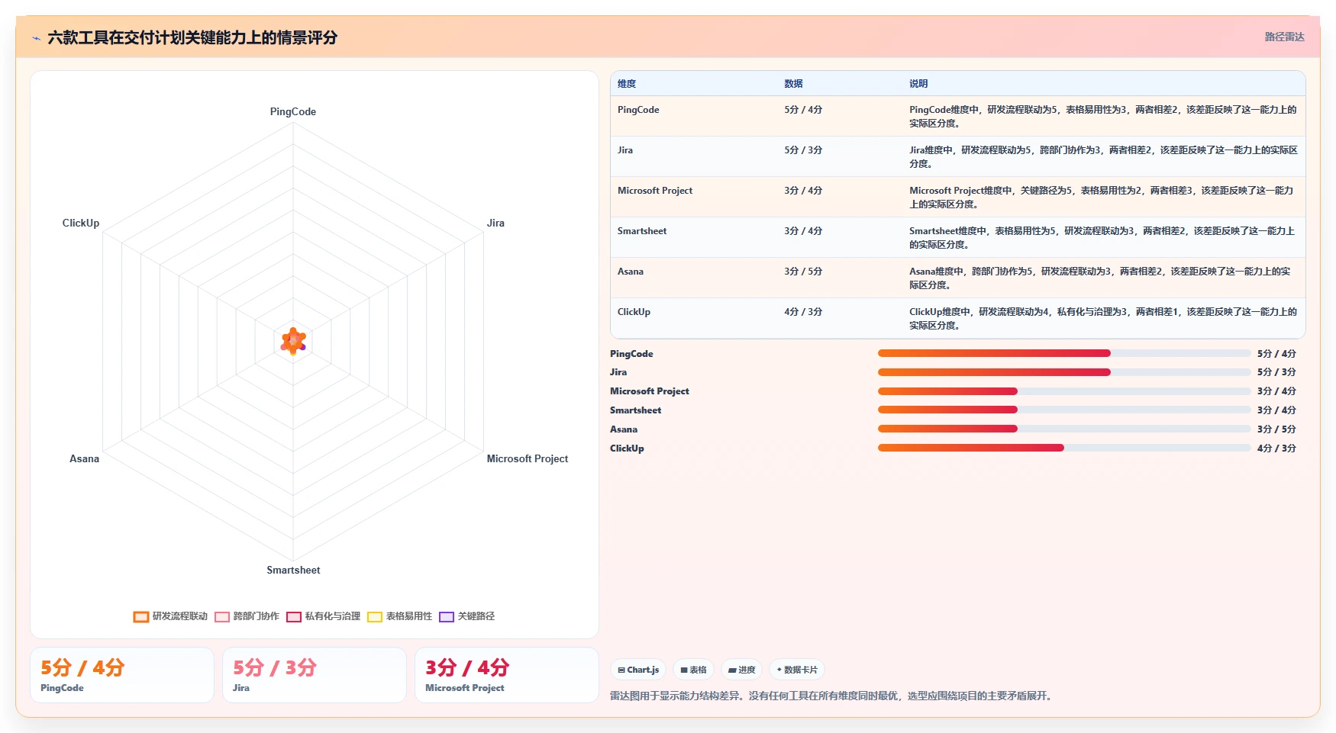The width and height of the screenshot is (1336, 733).
Task: Click the 3分 / 5分 value beside Asana bar
Action: pyautogui.click(x=1276, y=429)
